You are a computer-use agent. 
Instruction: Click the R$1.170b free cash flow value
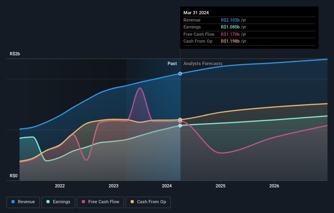coord(230,34)
